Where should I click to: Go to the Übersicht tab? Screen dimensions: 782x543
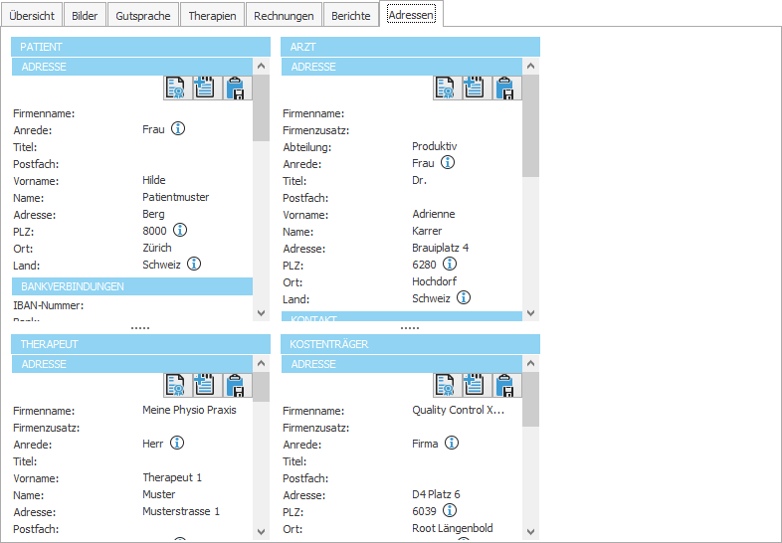coord(32,16)
